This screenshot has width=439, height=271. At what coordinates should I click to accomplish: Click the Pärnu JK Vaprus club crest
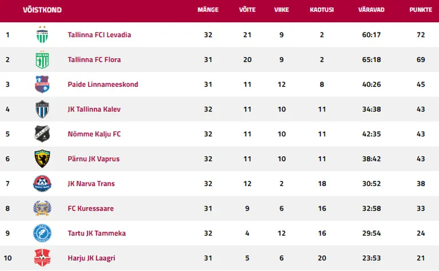(42, 159)
